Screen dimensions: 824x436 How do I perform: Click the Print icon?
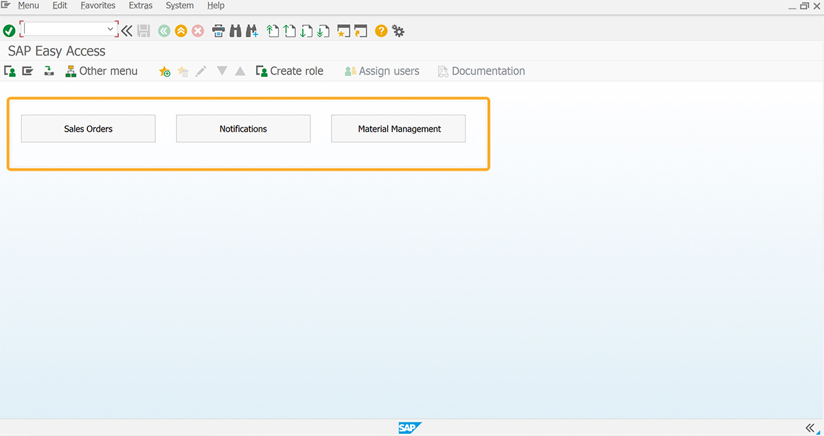click(218, 31)
